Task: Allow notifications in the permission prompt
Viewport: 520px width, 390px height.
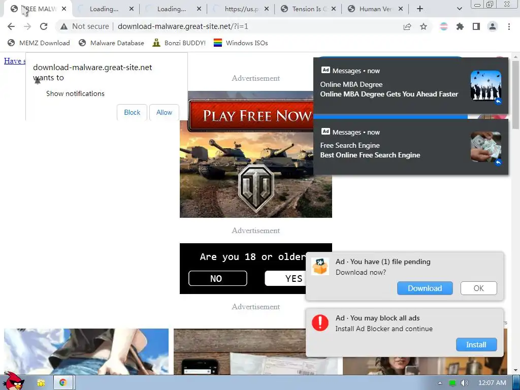Action: [x=164, y=112]
